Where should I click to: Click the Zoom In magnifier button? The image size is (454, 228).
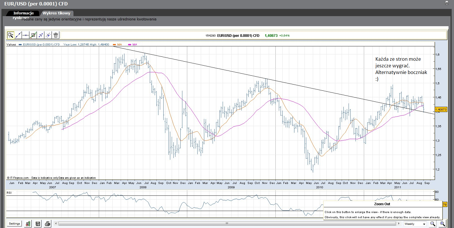[442, 224]
